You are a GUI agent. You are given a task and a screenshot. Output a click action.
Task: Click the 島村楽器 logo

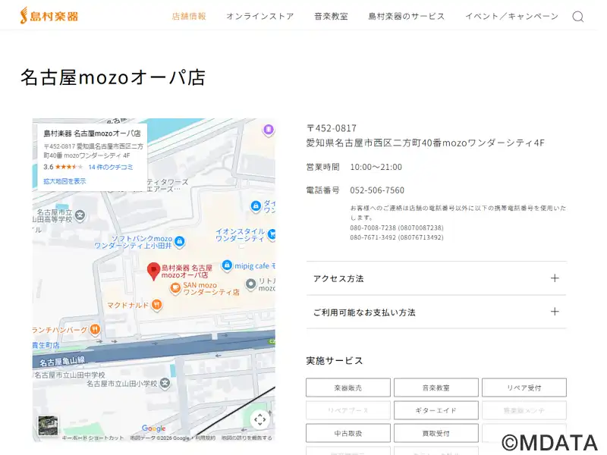point(49,16)
